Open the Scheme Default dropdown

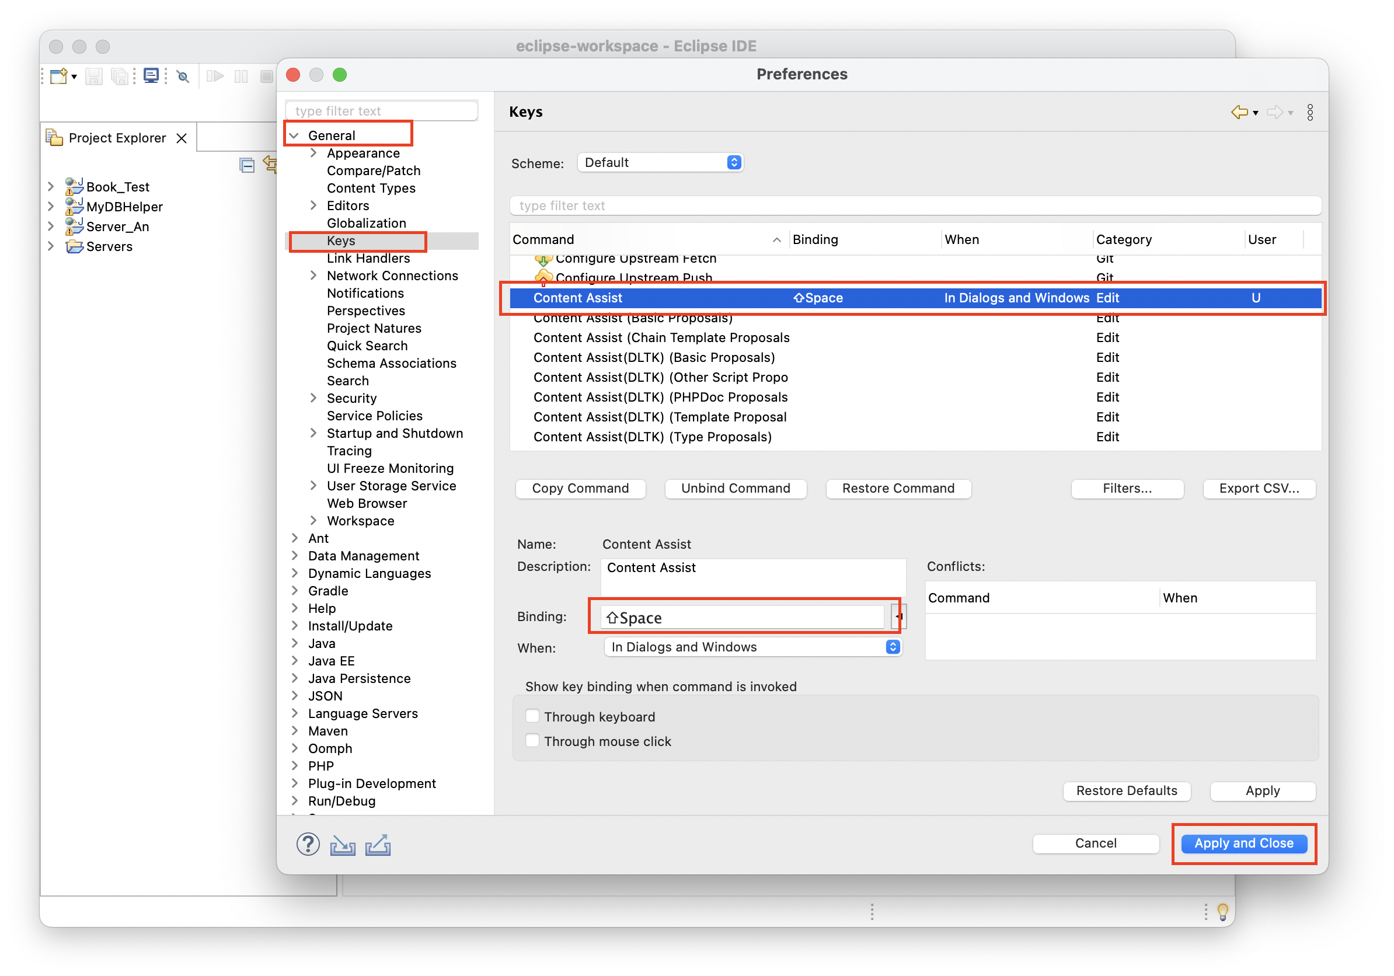(660, 163)
